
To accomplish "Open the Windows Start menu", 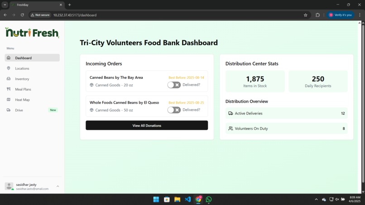I will [156, 200].
